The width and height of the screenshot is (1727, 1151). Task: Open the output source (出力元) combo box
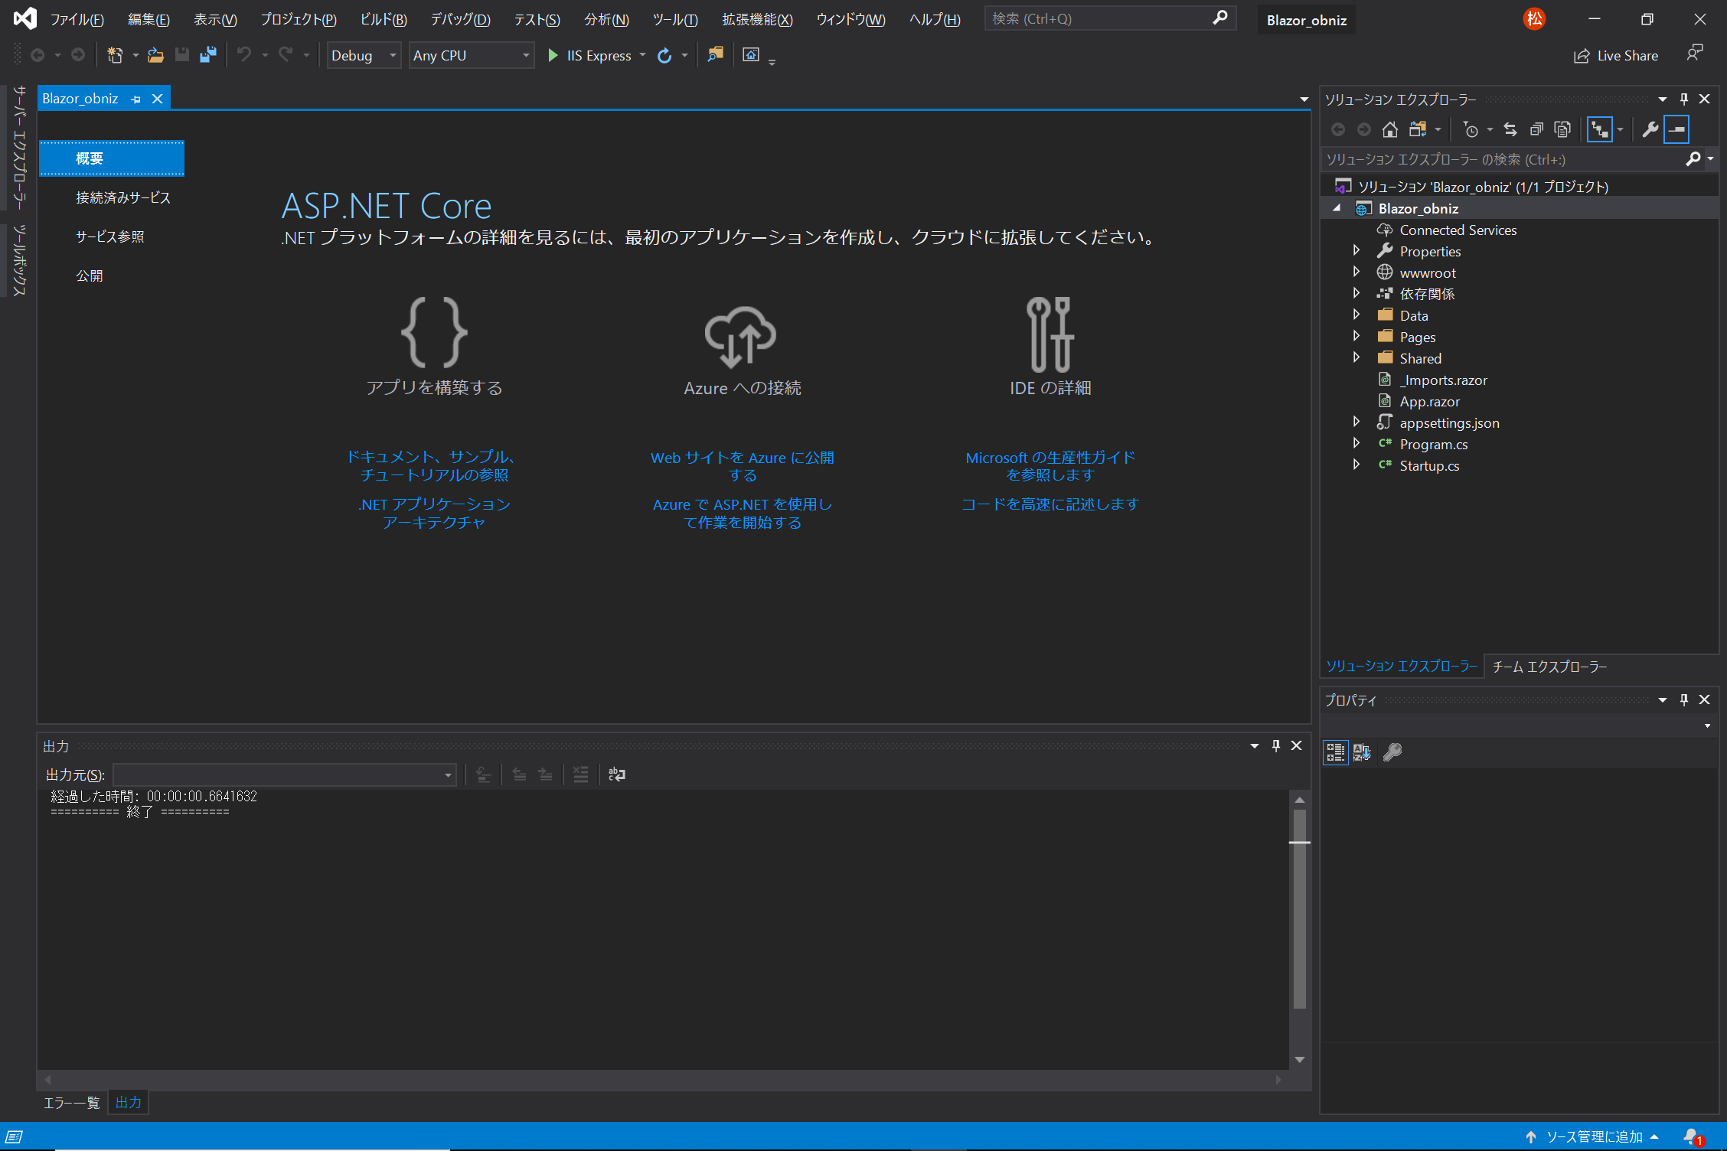click(x=284, y=774)
